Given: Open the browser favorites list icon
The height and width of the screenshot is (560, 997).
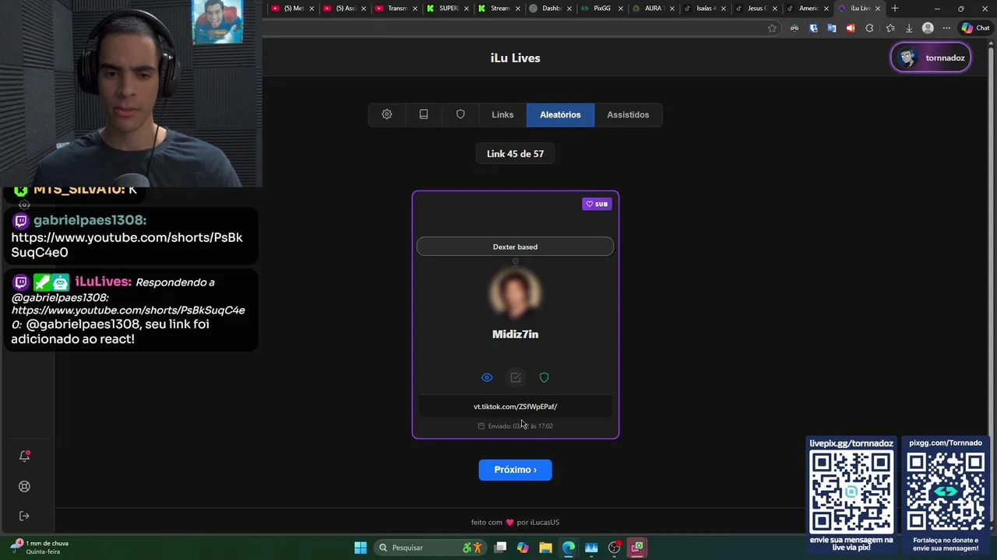Looking at the screenshot, I should 890,28.
